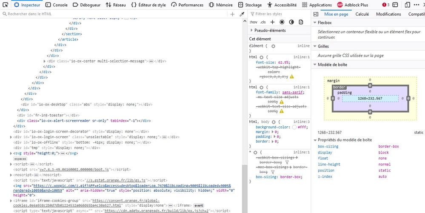Expand the border shorthand property arrow
The height and width of the screenshot is (213, 425).
pyautogui.click(x=272, y=142)
